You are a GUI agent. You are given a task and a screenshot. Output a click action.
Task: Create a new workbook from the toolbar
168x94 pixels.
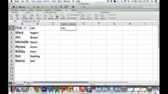[10, 7]
